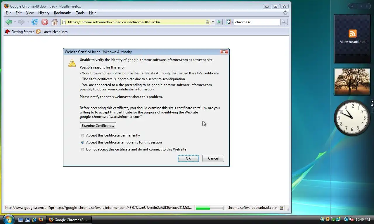The width and height of the screenshot is (374, 224).
Task: Click the loading throbber at menu bar right
Action: (285, 13)
